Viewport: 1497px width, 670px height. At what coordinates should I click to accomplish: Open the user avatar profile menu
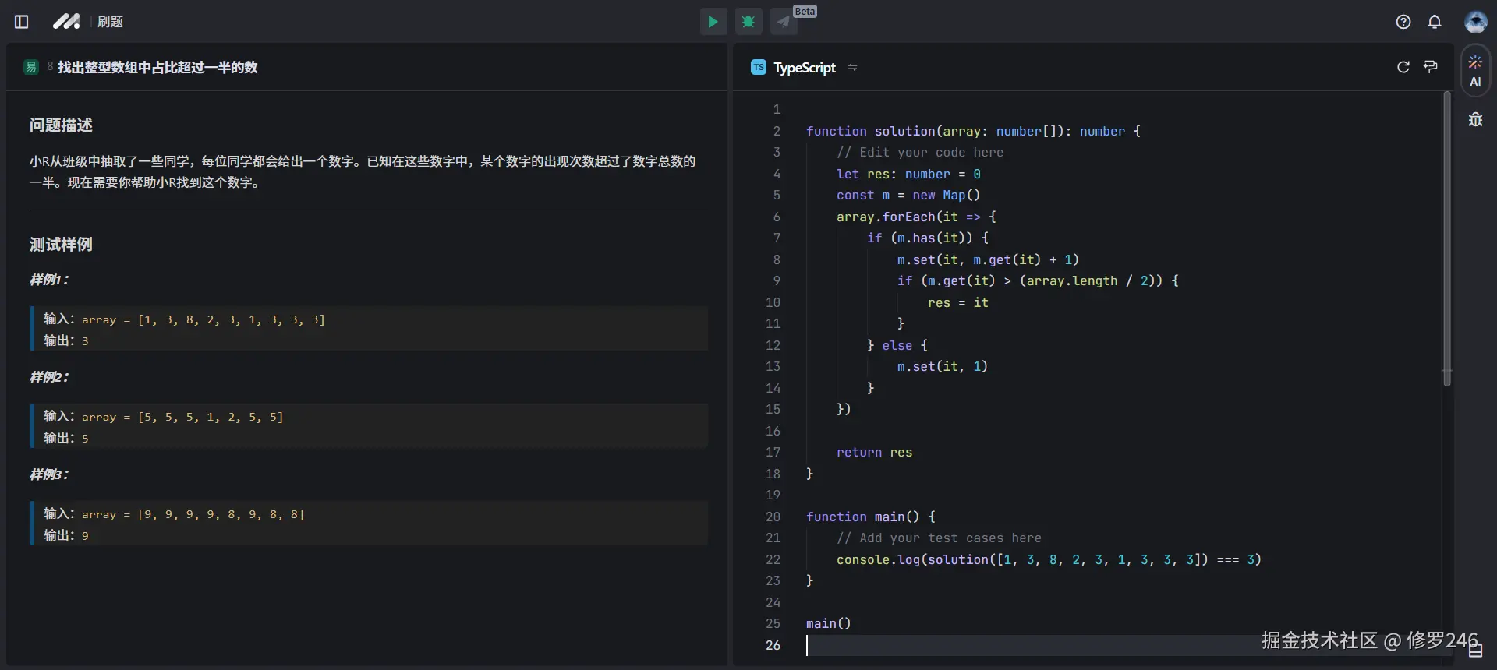coord(1474,22)
